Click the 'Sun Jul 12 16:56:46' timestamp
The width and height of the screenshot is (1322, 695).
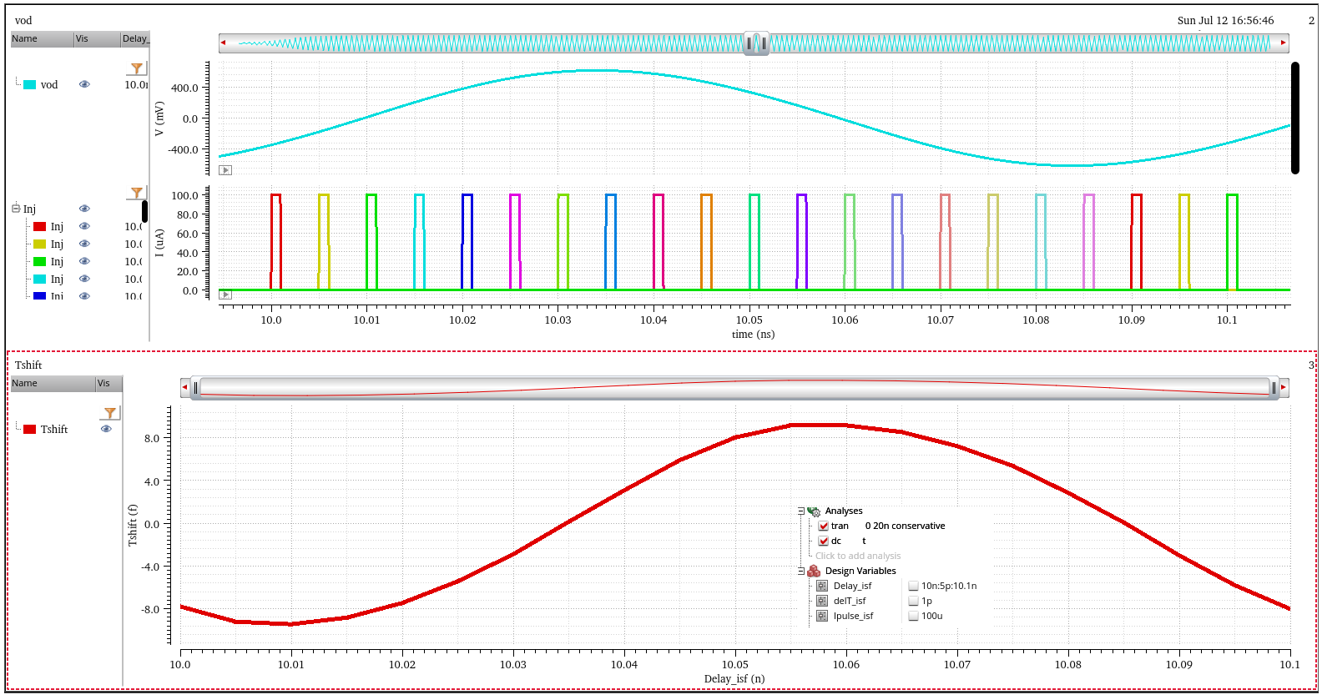coord(1225,20)
